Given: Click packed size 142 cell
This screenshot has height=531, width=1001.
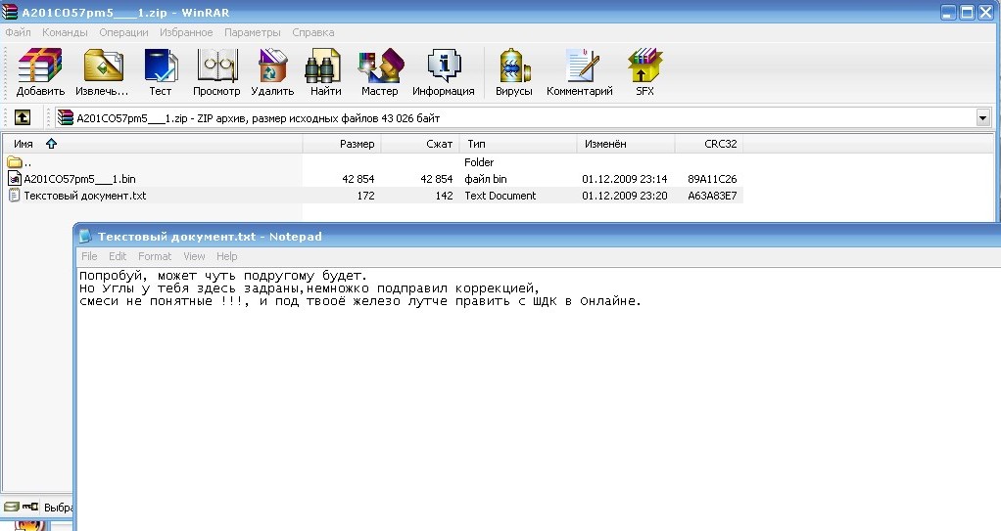Looking at the screenshot, I should tap(445, 196).
